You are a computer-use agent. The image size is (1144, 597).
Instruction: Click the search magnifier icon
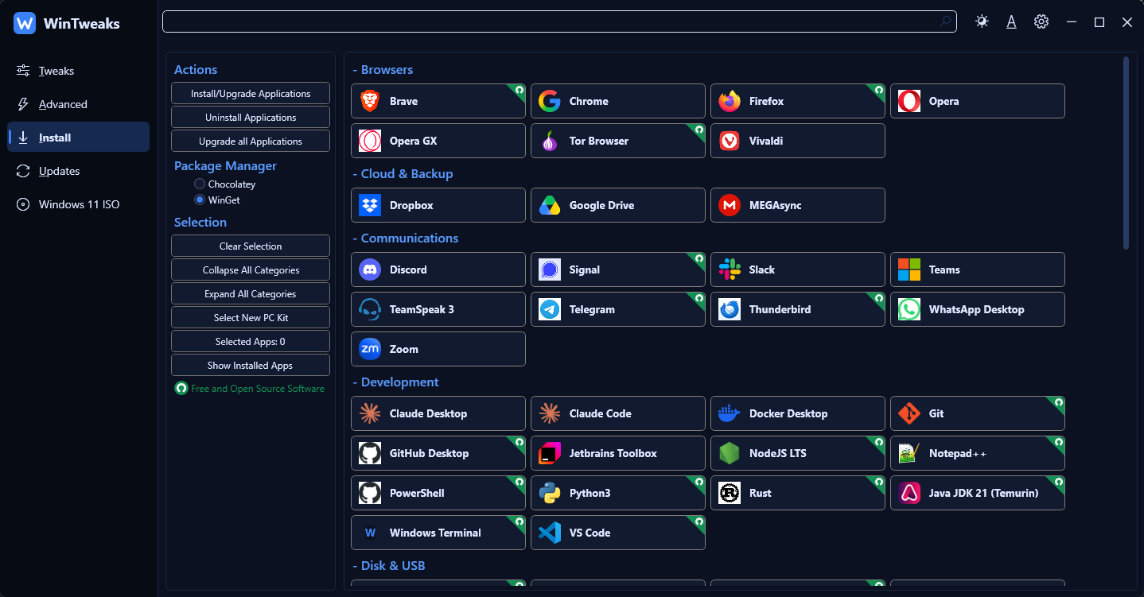(945, 21)
